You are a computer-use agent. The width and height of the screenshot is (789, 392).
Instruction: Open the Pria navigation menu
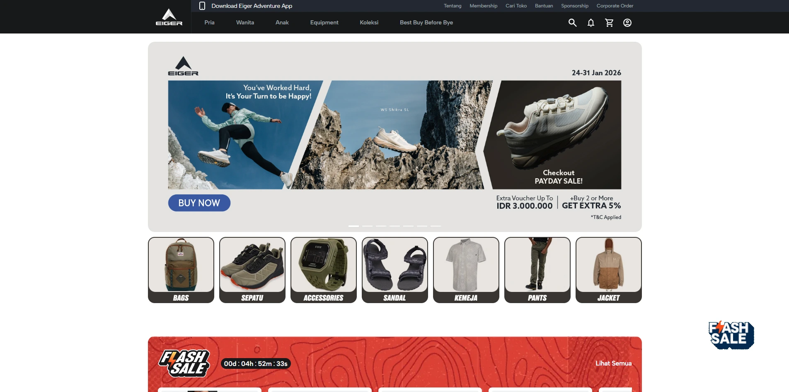209,22
